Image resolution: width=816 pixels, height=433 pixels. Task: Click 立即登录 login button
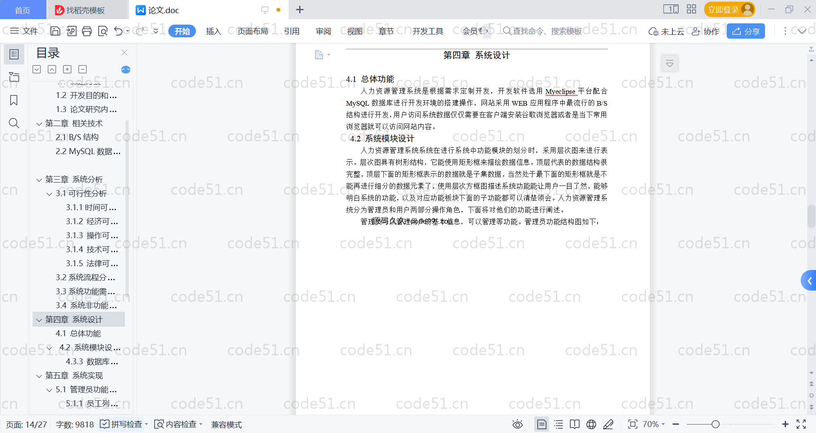pyautogui.click(x=729, y=9)
